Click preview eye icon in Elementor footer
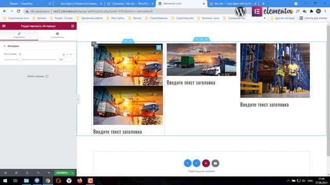The width and height of the screenshot is (330, 185). pyautogui.click(x=49, y=173)
